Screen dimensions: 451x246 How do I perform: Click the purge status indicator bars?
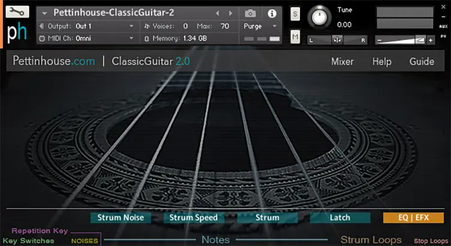pos(262,38)
